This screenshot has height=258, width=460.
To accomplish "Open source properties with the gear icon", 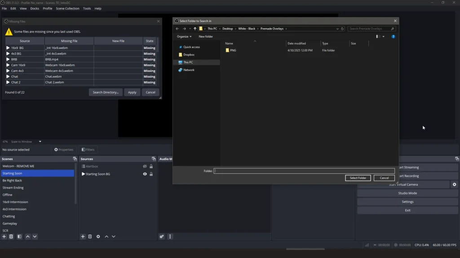I will pos(98,236).
